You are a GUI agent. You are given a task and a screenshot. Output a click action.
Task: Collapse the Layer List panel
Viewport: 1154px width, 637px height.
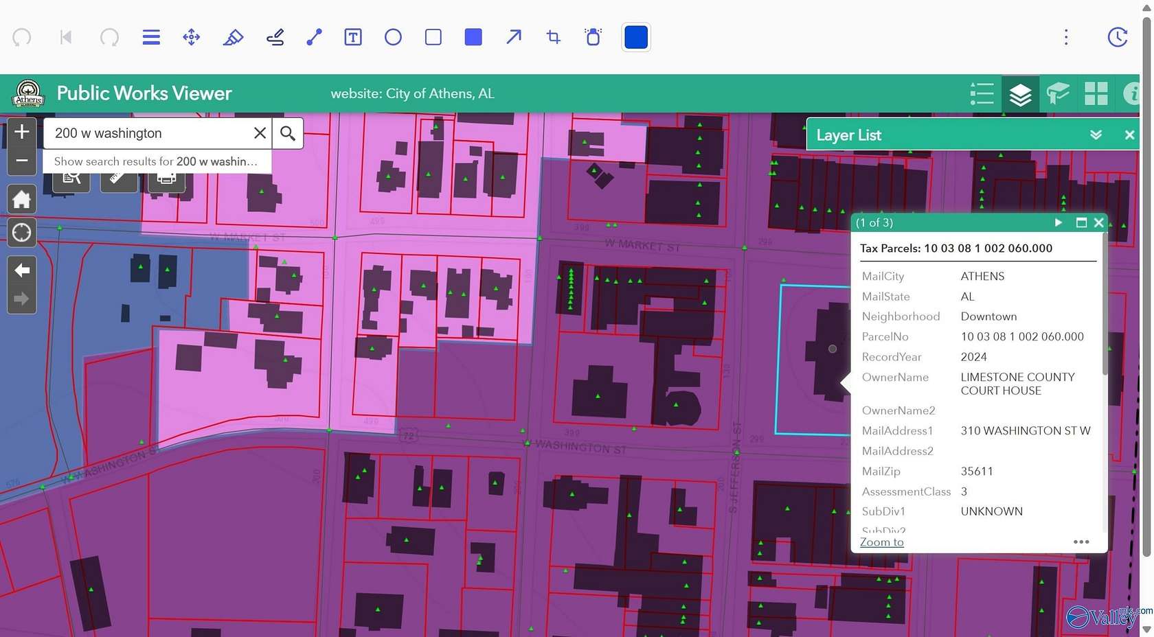pos(1096,135)
